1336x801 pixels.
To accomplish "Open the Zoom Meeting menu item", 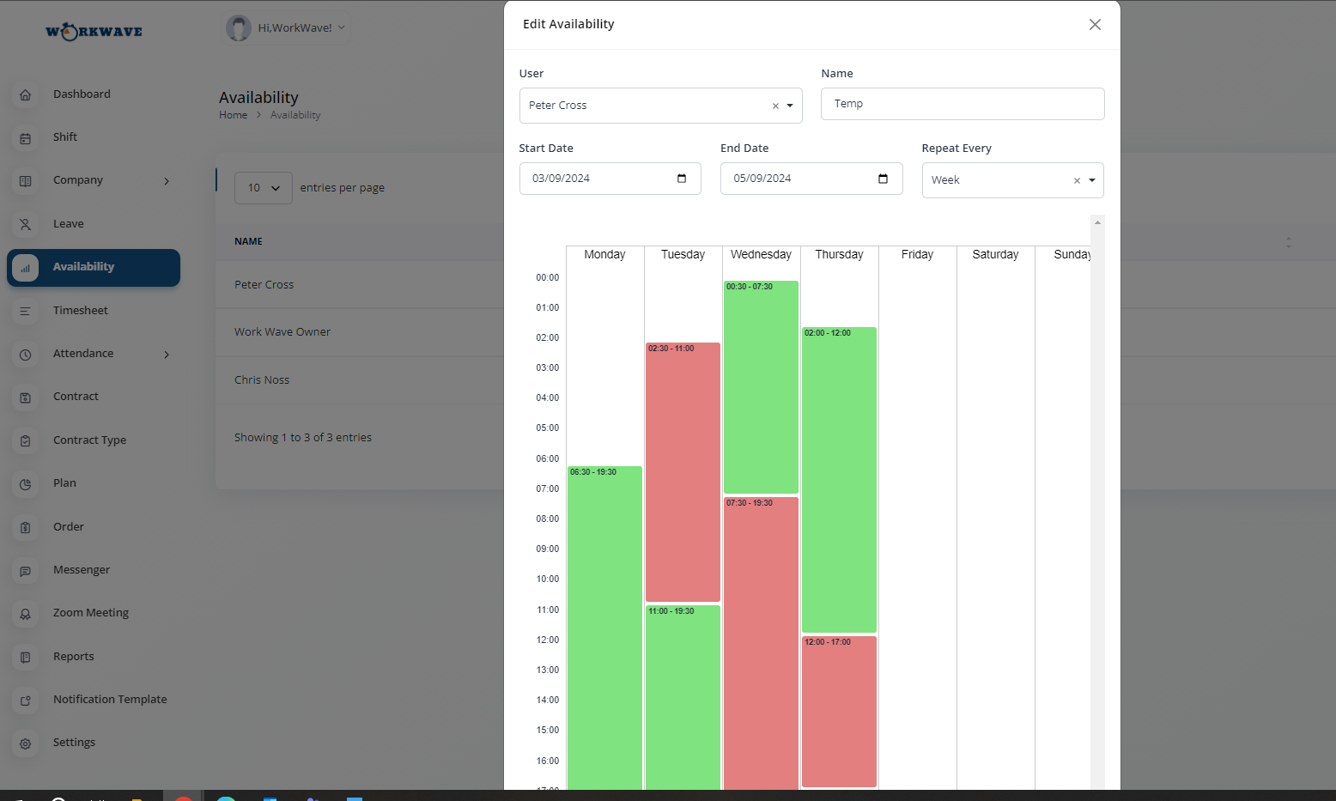I will (91, 613).
